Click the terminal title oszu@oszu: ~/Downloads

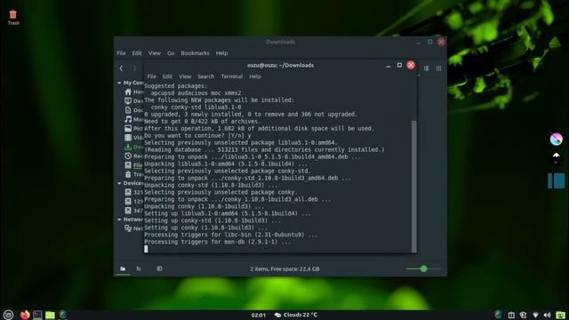pyautogui.click(x=281, y=65)
